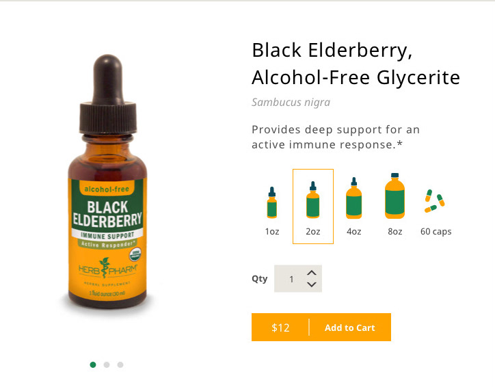
Task: Increase quantity with the up chevron
Action: click(x=312, y=273)
